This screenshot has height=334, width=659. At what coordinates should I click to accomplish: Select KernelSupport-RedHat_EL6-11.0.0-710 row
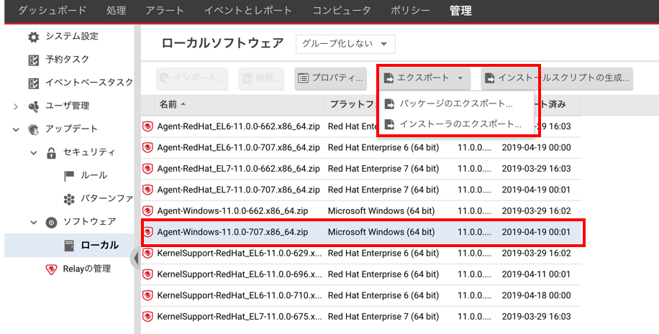point(361,295)
